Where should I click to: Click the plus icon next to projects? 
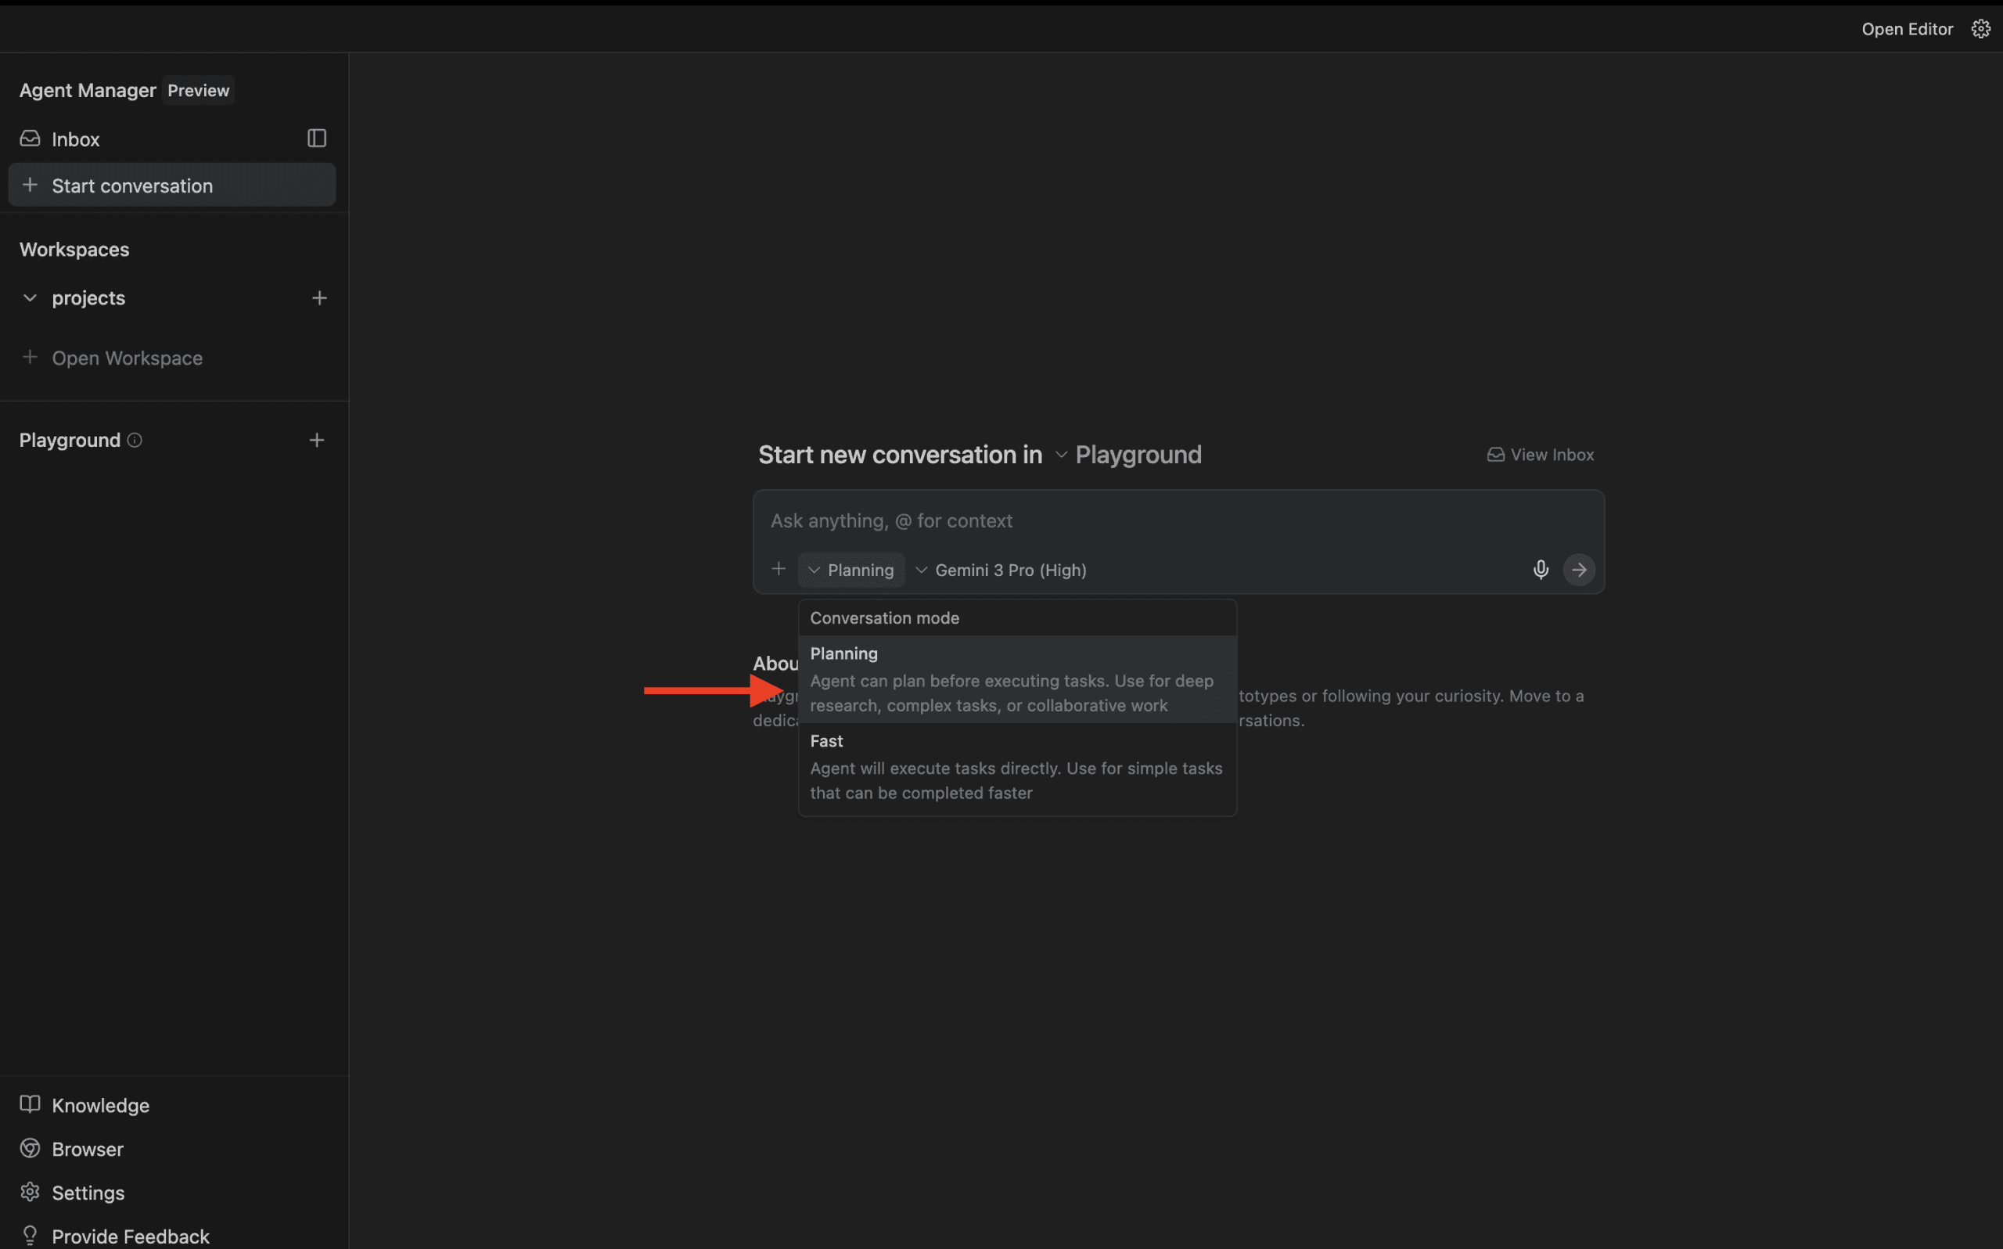[318, 297]
